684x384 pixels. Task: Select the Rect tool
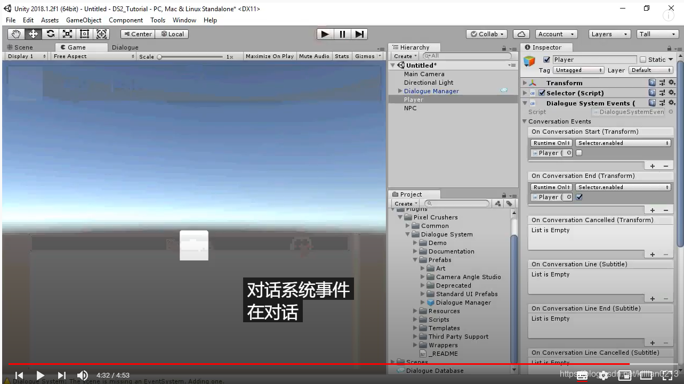[x=84, y=34]
